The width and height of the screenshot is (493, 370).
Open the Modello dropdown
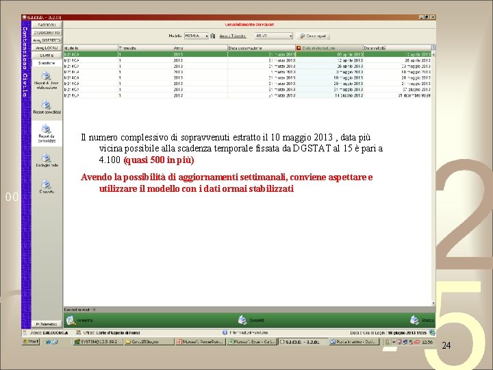pos(197,36)
